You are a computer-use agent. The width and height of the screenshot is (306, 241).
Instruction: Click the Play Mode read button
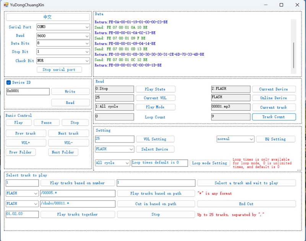tap(155, 107)
